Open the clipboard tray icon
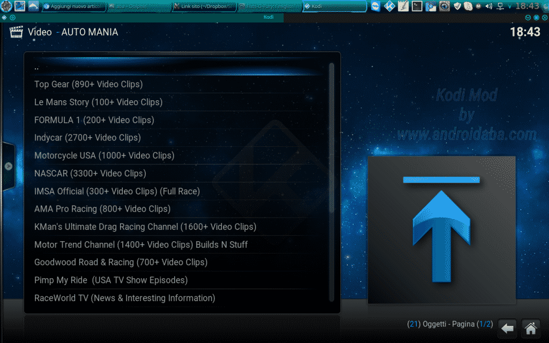This screenshot has height=343, width=549. tap(468, 6)
